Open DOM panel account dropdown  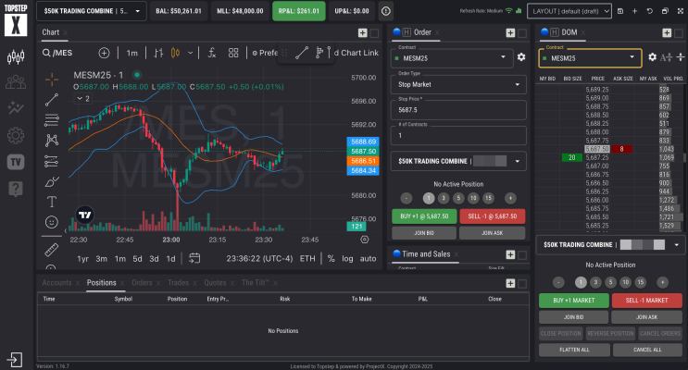pyautogui.click(x=610, y=244)
